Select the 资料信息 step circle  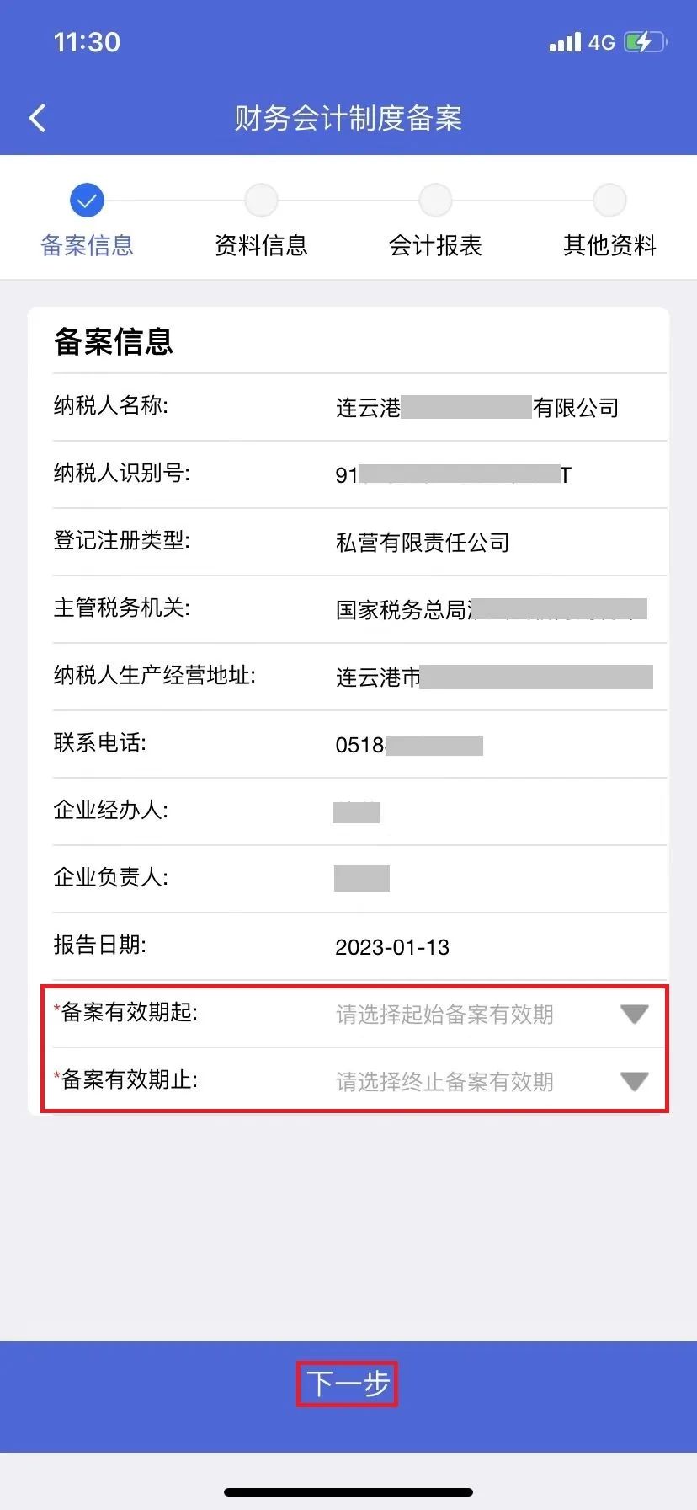(x=261, y=201)
